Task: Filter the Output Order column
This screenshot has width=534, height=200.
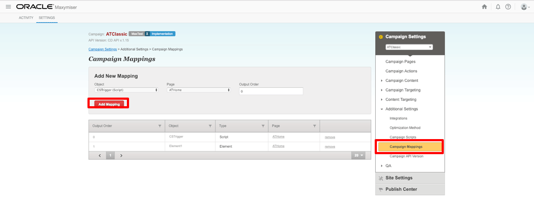Action: pyautogui.click(x=160, y=126)
